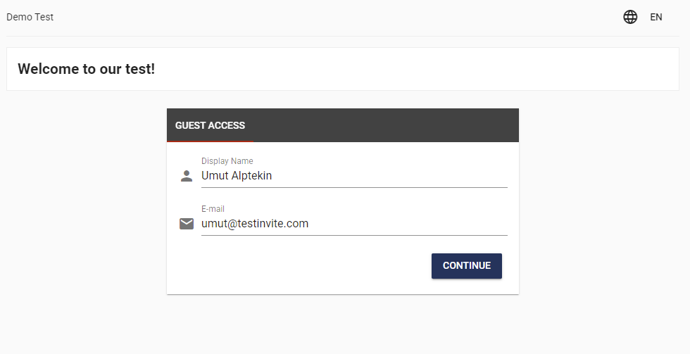
Task: Click the empty end of Display Name field
Action: [396, 176]
